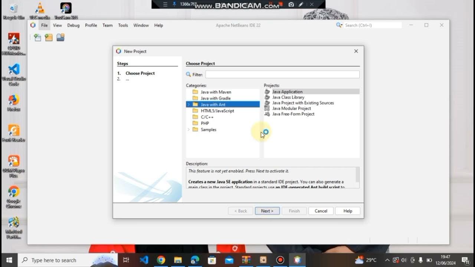
Task: Open VLC media player desktop shortcut
Action: coord(39,11)
